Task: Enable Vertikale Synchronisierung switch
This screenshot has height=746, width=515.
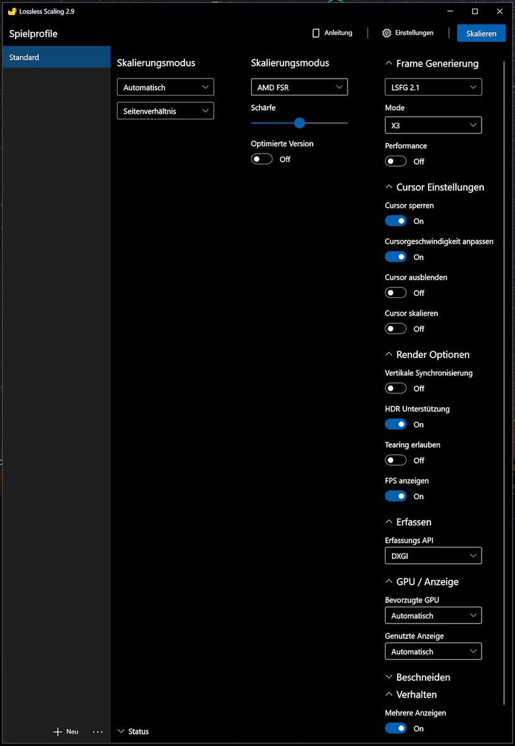Action: 396,388
